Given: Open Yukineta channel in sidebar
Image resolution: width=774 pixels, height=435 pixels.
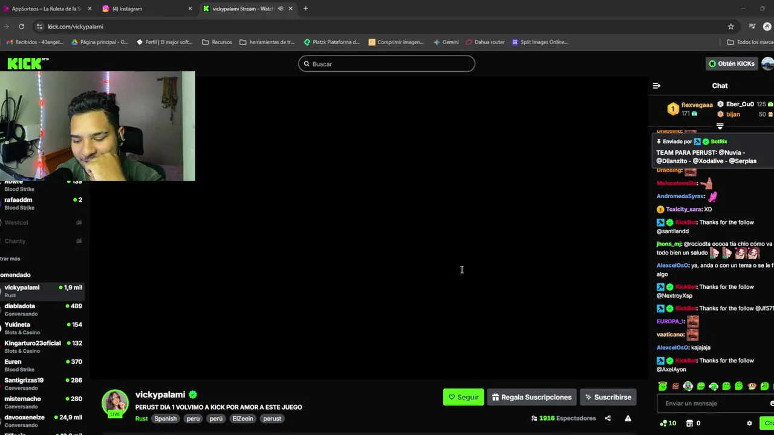Looking at the screenshot, I should [x=42, y=328].
